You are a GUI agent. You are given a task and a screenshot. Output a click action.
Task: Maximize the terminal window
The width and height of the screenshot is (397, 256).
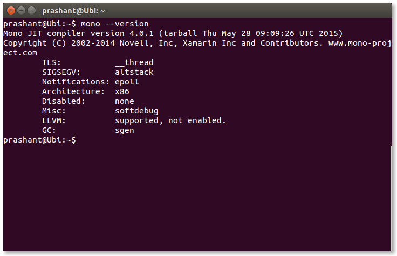pyautogui.click(x=31, y=11)
